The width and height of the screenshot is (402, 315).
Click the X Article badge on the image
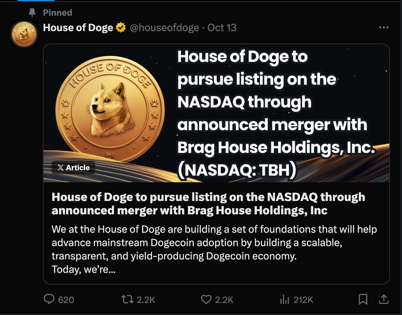point(73,168)
